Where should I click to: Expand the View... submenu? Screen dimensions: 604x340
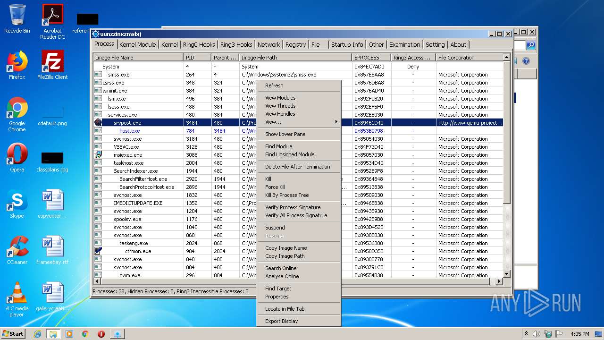pyautogui.click(x=299, y=122)
